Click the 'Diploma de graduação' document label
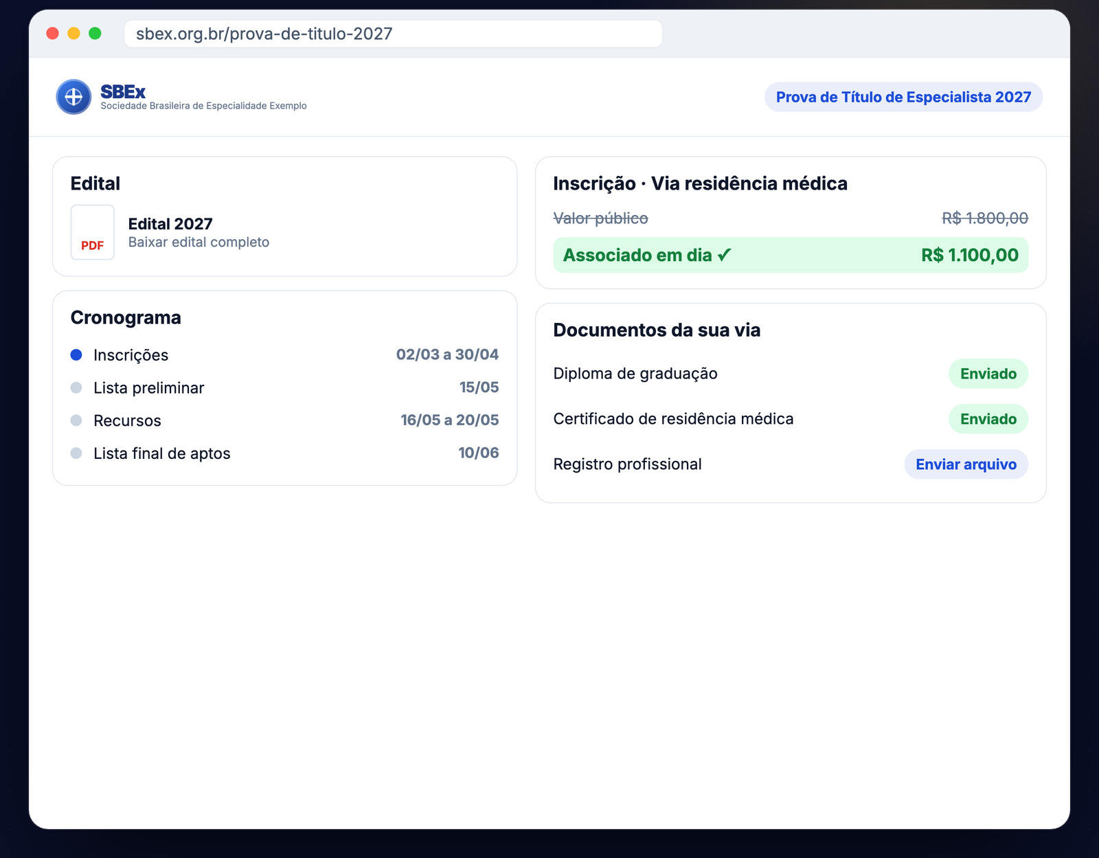 (635, 374)
